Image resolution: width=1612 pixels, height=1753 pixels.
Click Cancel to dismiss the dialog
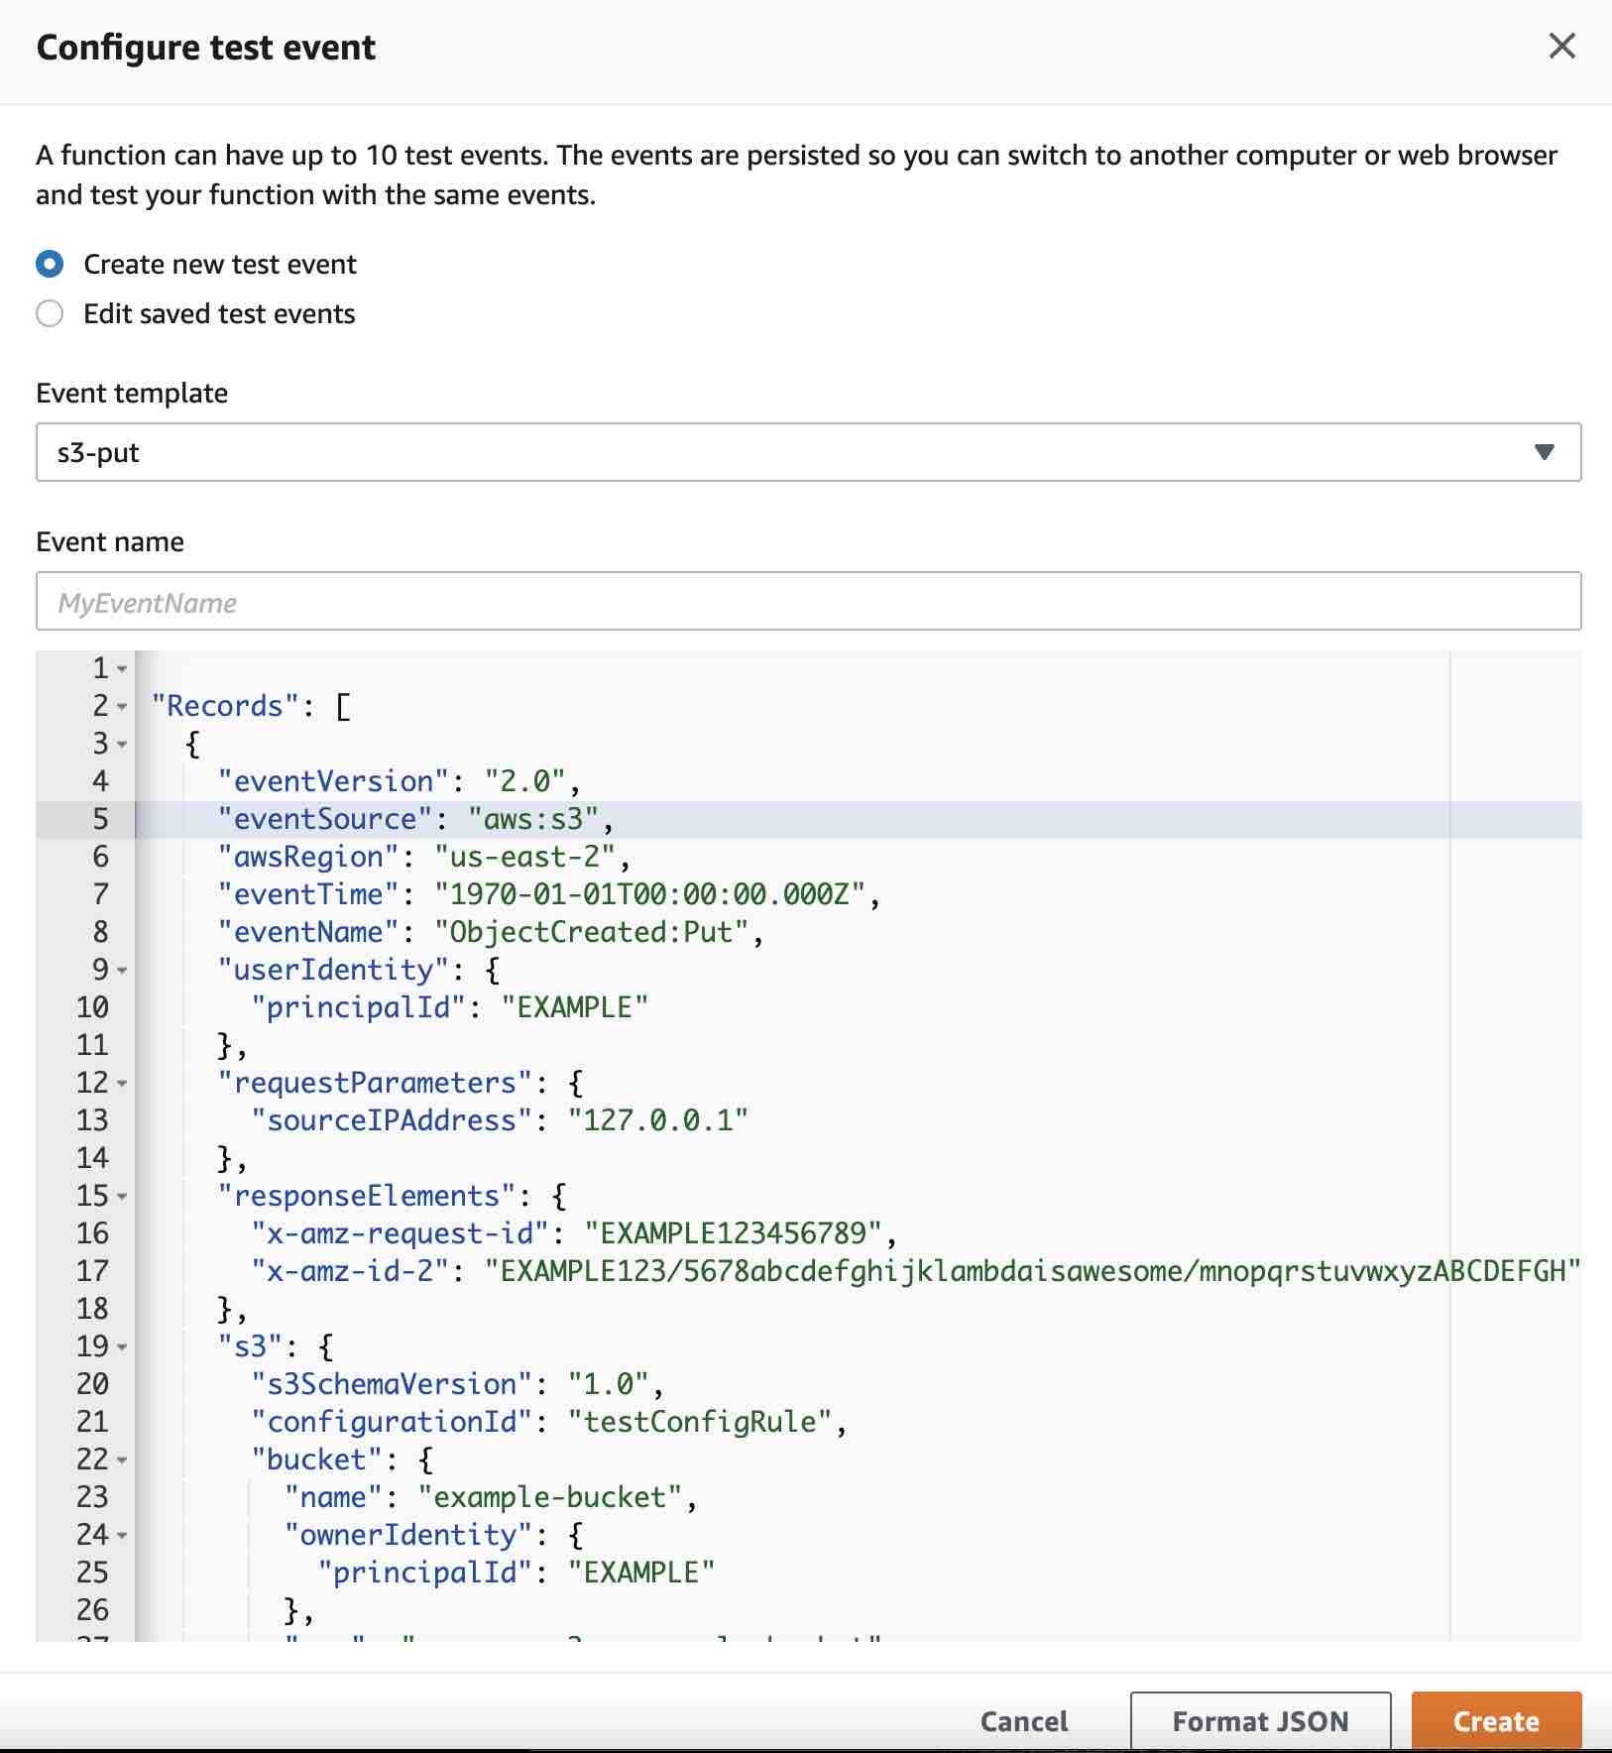pyautogui.click(x=1023, y=1721)
